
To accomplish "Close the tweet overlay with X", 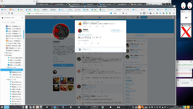I will click(173, 17).
